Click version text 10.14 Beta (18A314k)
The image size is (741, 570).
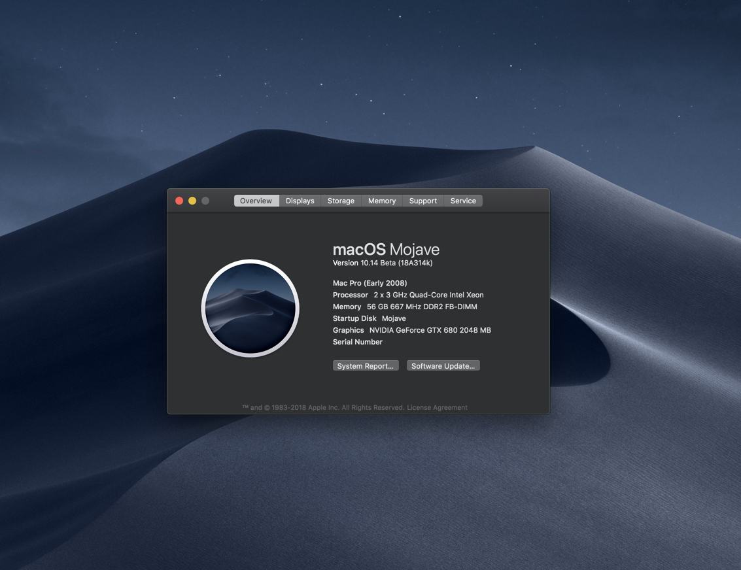(396, 263)
